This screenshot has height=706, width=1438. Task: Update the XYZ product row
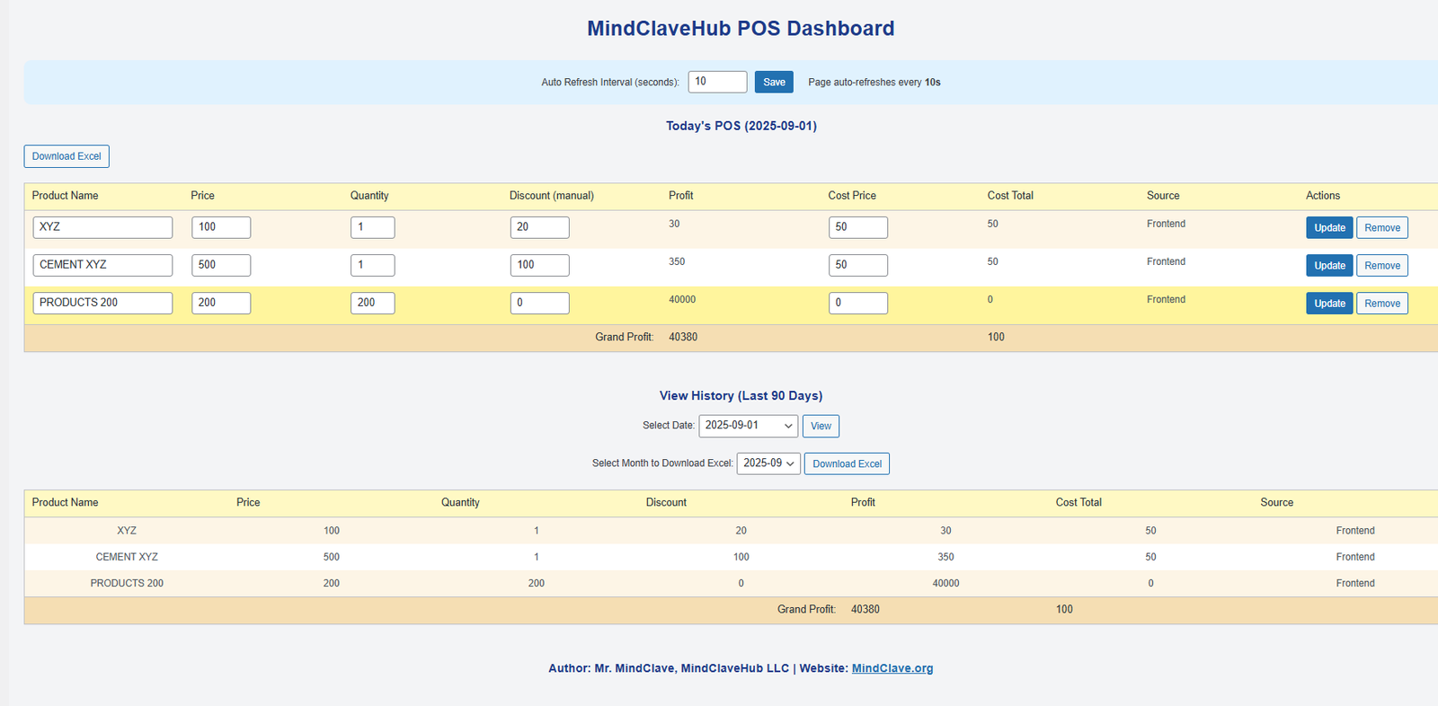pyautogui.click(x=1328, y=228)
